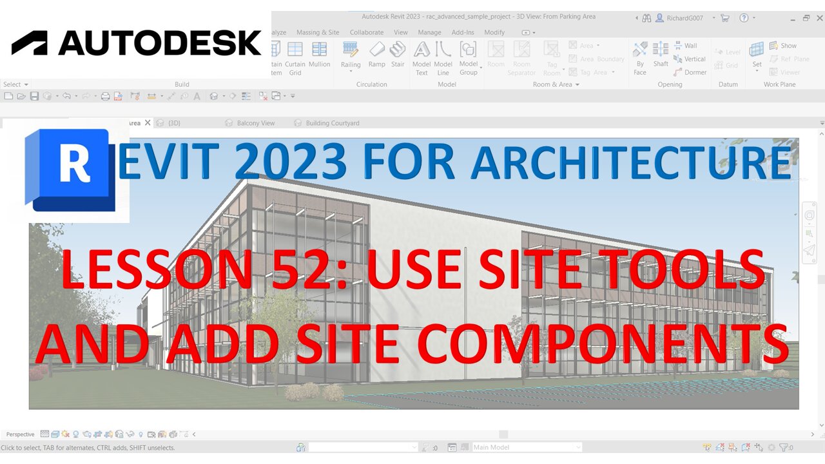Select the Model Group tool
The height and width of the screenshot is (464, 825).
coord(469,58)
